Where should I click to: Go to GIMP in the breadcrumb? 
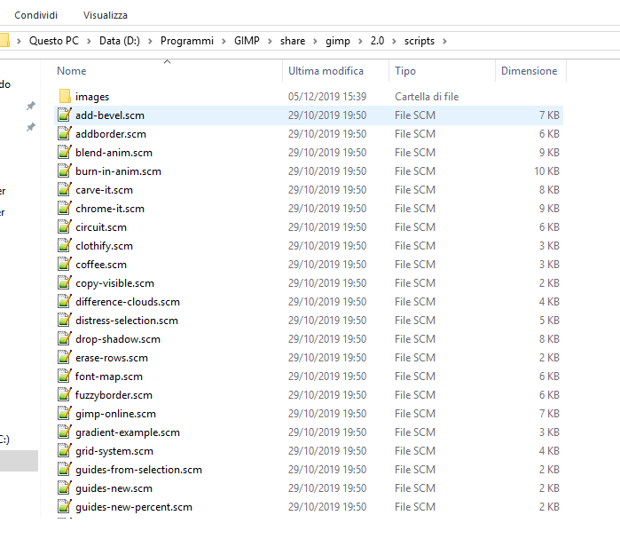pyautogui.click(x=247, y=41)
